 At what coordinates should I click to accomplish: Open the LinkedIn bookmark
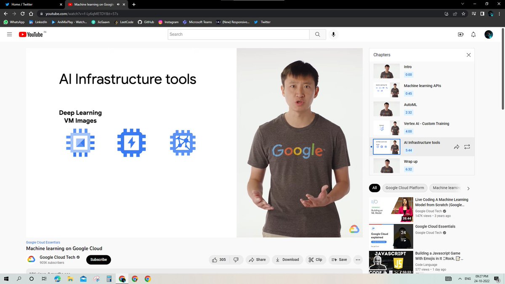click(38, 22)
